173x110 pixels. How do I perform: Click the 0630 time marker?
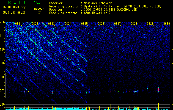click(167, 24)
